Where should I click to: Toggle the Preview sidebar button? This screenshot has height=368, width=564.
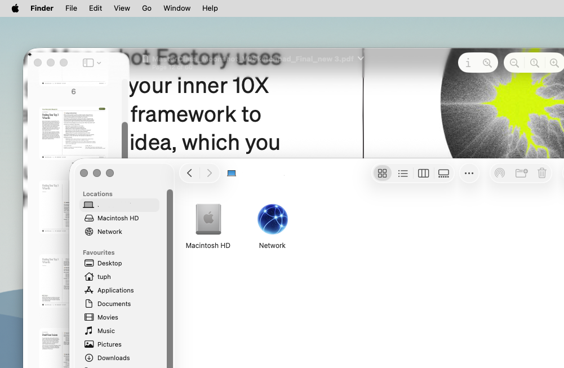point(88,63)
